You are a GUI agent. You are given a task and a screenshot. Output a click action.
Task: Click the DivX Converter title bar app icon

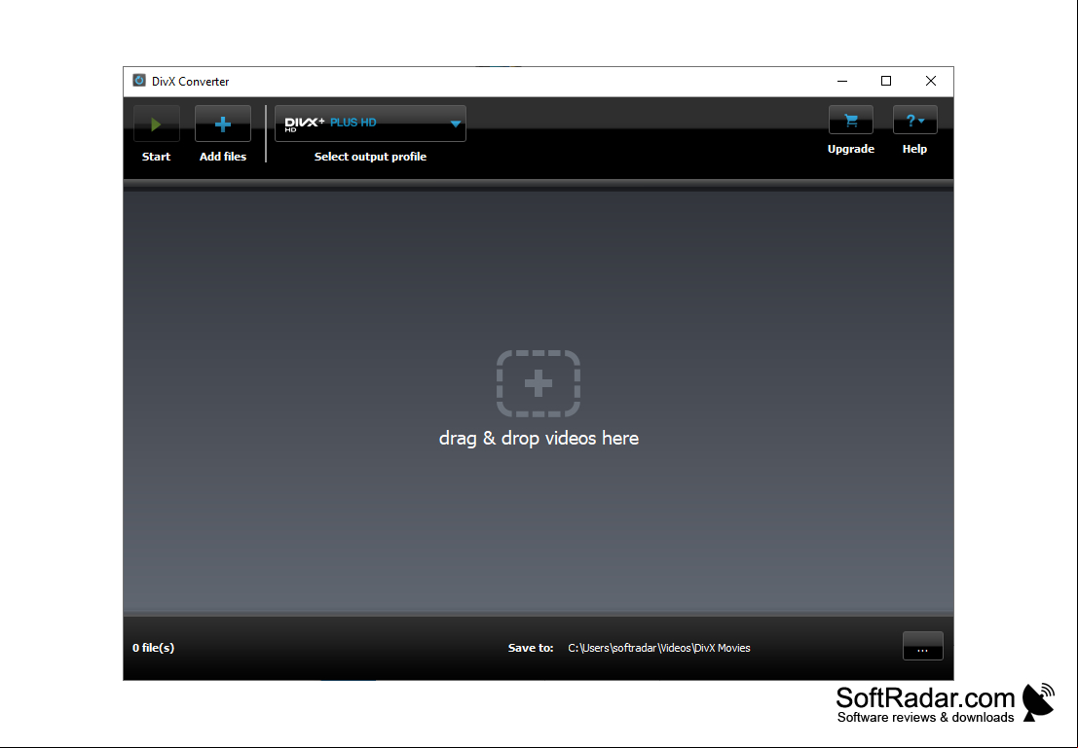click(x=139, y=81)
